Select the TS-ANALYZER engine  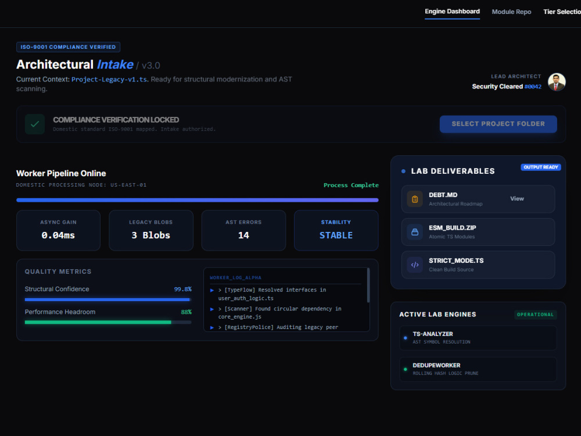478,338
